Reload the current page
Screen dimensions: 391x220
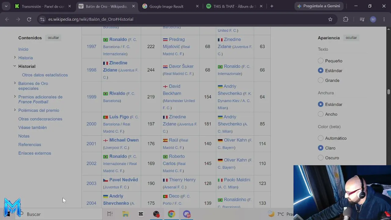(29, 19)
